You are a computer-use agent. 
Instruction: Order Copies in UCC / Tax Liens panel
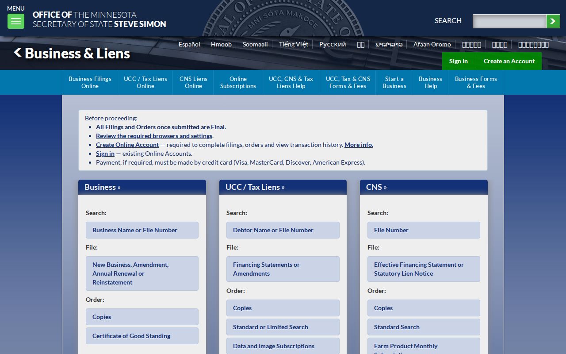[x=283, y=308]
